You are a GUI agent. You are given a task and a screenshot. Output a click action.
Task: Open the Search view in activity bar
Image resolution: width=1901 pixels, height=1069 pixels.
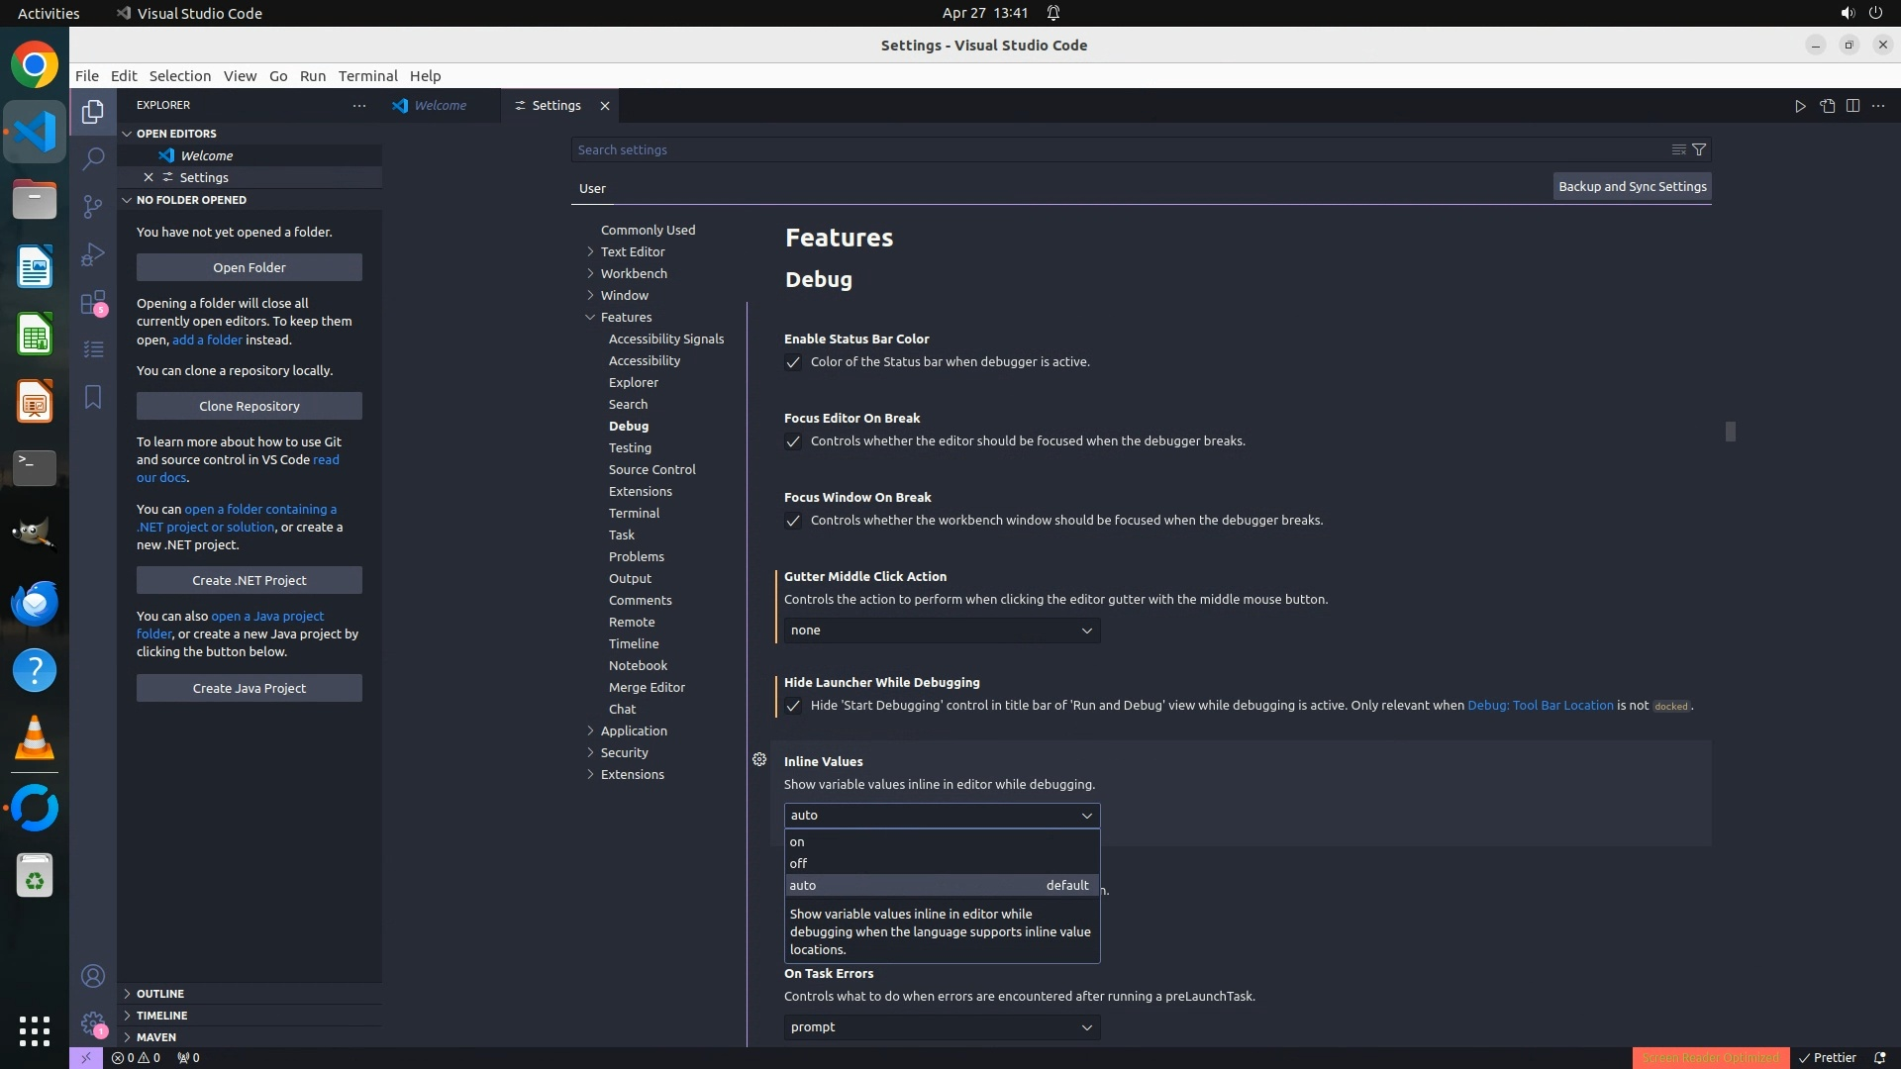click(93, 158)
